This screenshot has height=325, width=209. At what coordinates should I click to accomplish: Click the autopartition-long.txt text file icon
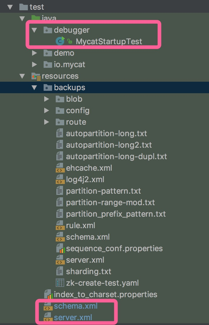coord(60,133)
